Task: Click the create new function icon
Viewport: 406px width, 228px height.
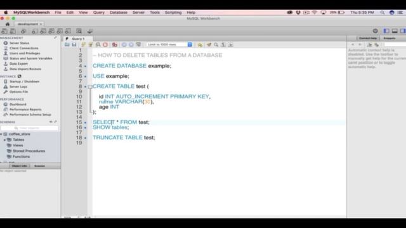Action: tap(68, 31)
